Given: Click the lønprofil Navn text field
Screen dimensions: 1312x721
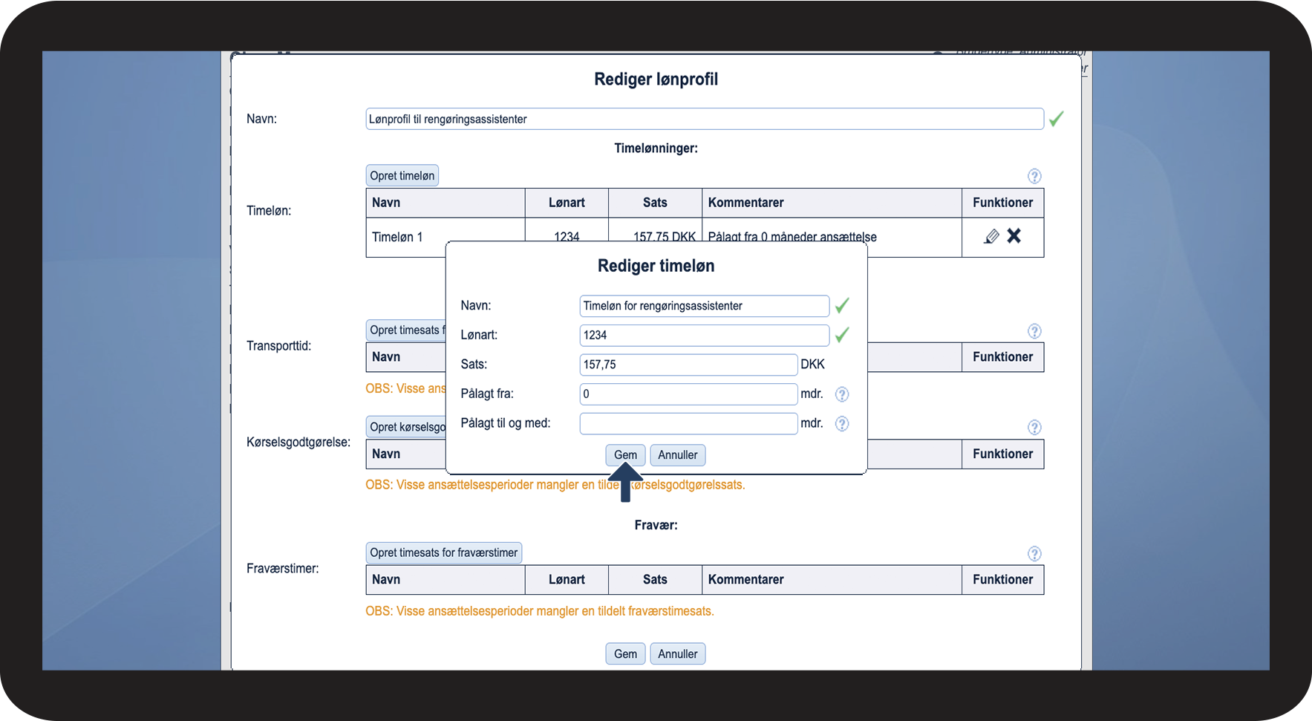Looking at the screenshot, I should click(704, 120).
